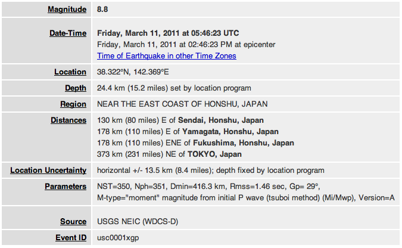Click the Date-Time label link
Screen dimensions: 402x248
click(x=68, y=33)
